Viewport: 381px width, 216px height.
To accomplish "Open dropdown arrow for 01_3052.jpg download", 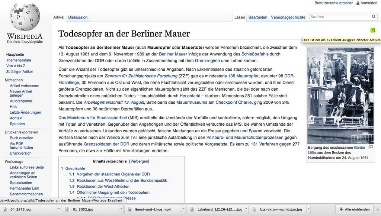I will (x=121, y=209).
